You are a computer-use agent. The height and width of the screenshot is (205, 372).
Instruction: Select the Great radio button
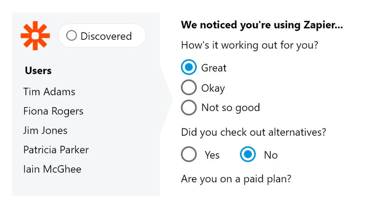(x=189, y=68)
